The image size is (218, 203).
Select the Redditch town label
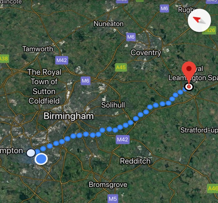coord(135,161)
